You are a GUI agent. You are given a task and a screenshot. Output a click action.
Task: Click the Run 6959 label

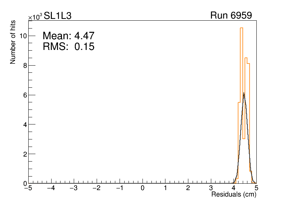(x=231, y=15)
